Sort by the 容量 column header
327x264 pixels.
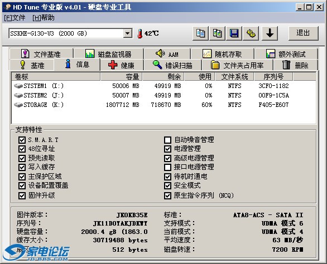click(122, 77)
